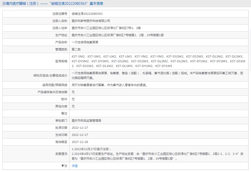This screenshot has width=251, height=172.
Task: Click the 有效期至 label
Action: [61, 142]
